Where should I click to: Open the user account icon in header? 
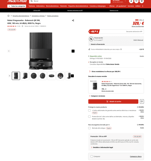131,1
